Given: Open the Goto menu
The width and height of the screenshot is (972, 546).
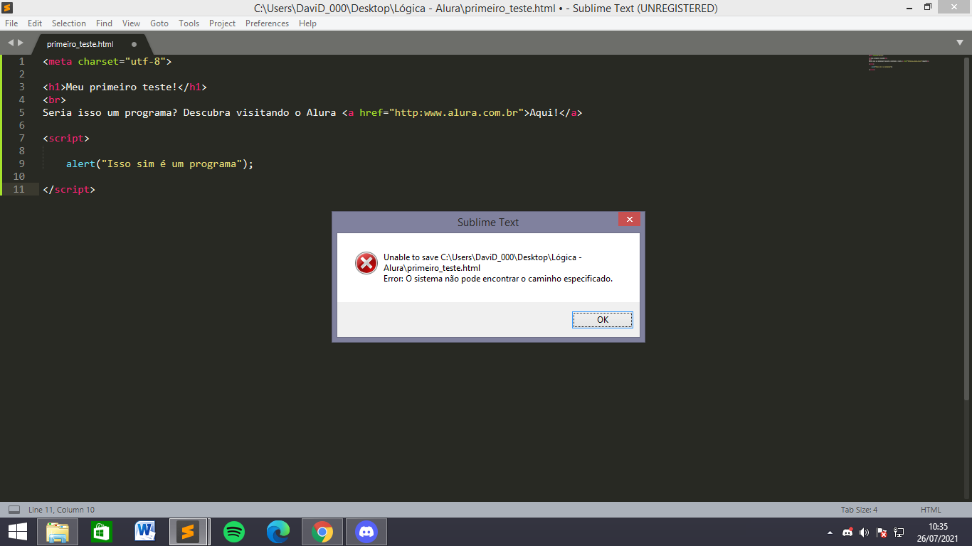Looking at the screenshot, I should 159,23.
